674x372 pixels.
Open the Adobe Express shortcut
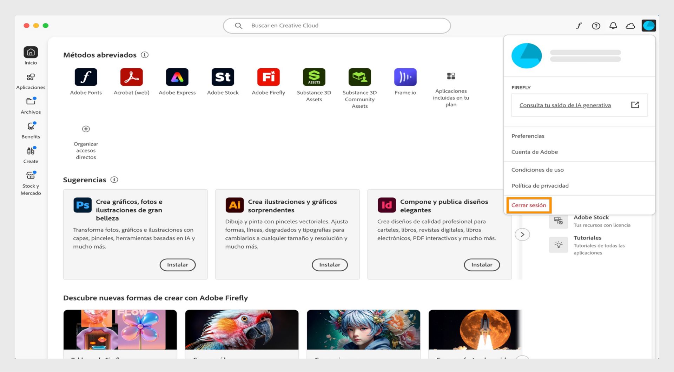point(177,77)
